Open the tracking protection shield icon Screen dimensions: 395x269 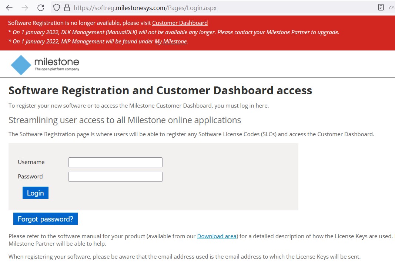57,7
